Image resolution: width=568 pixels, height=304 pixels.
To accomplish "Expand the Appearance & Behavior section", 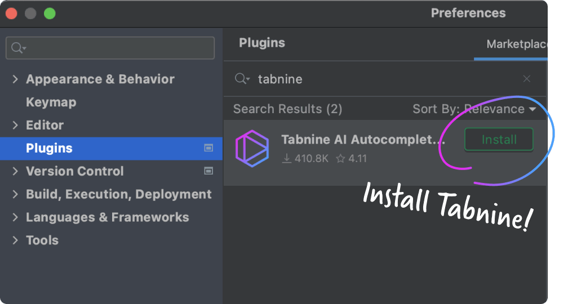I will point(15,79).
